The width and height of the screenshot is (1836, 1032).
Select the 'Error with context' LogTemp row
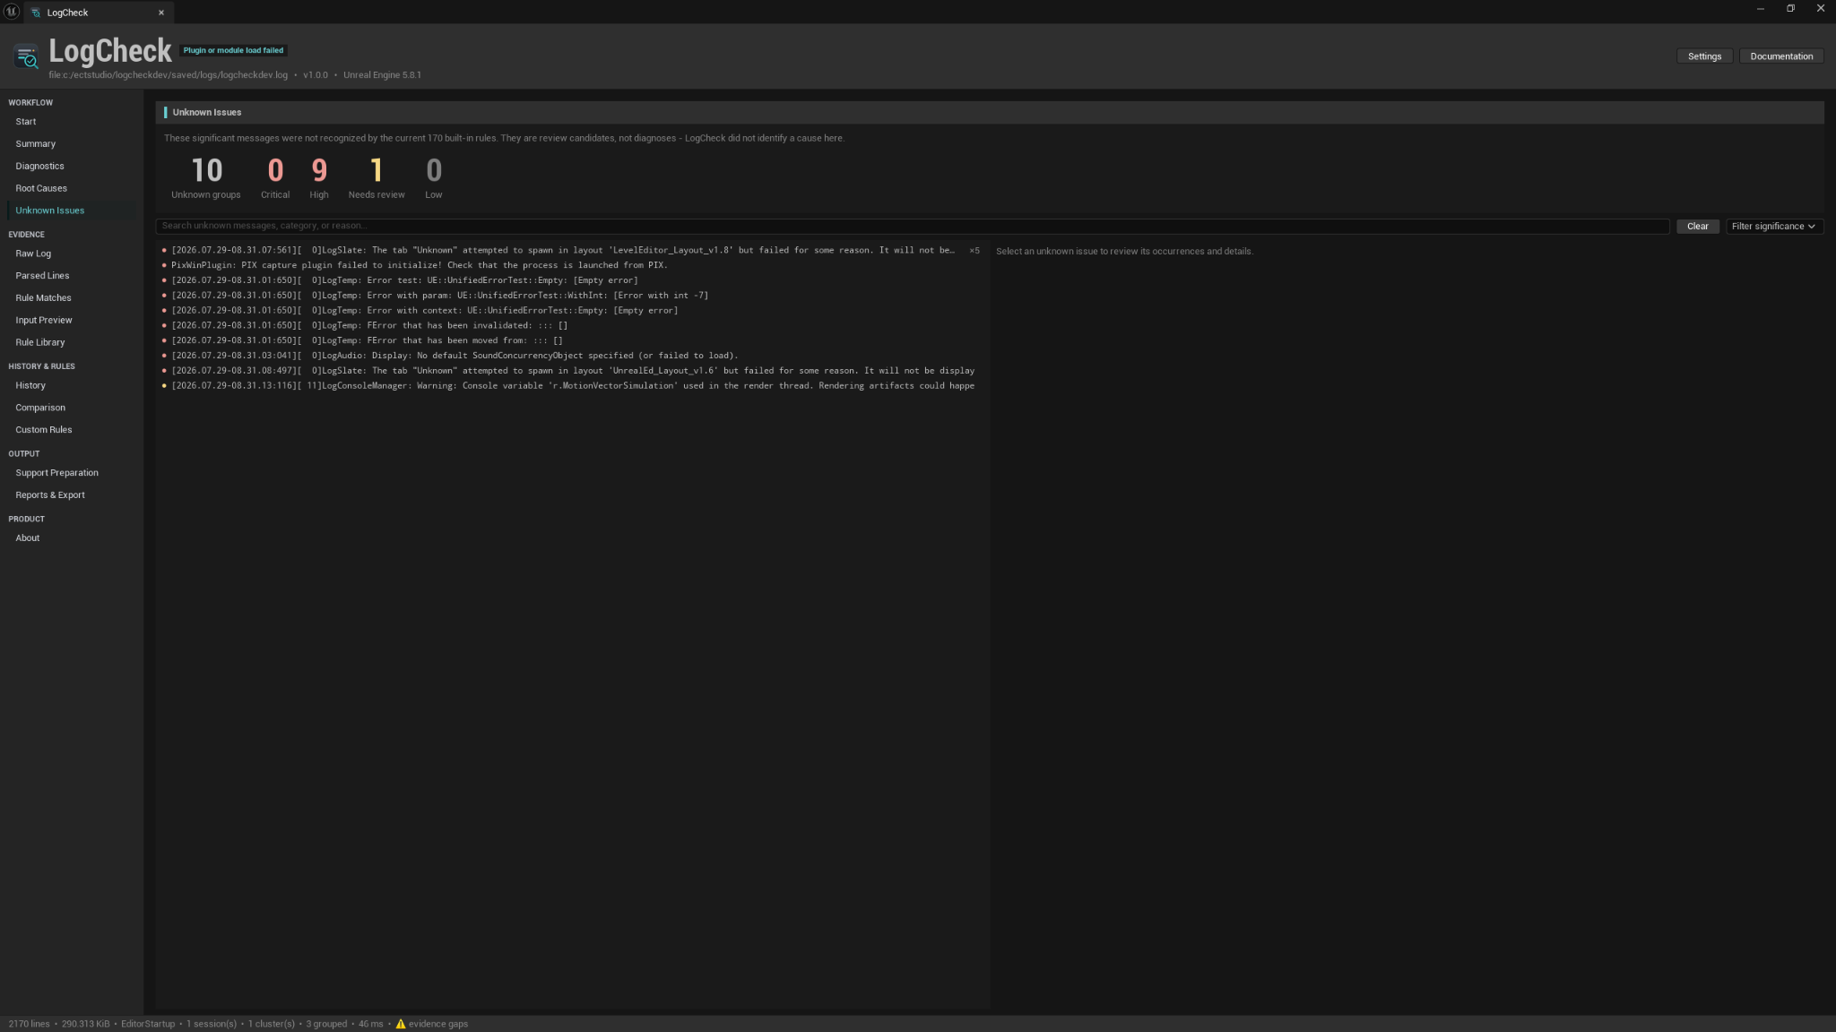point(572,311)
